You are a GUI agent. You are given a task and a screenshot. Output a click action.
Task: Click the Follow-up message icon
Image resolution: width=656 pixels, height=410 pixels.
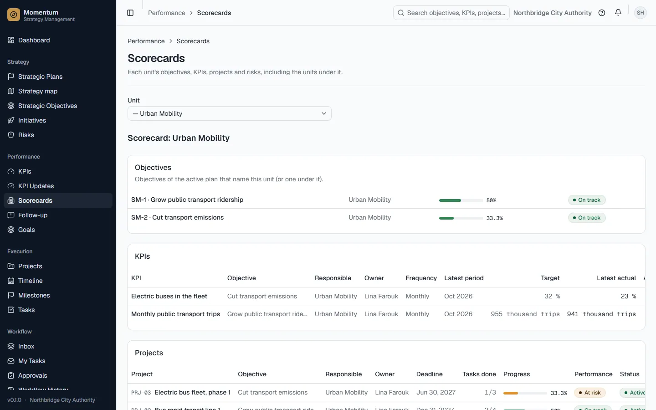pyautogui.click(x=11, y=215)
